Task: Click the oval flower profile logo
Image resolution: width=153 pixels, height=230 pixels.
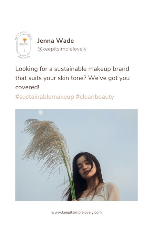Action: coord(24,45)
